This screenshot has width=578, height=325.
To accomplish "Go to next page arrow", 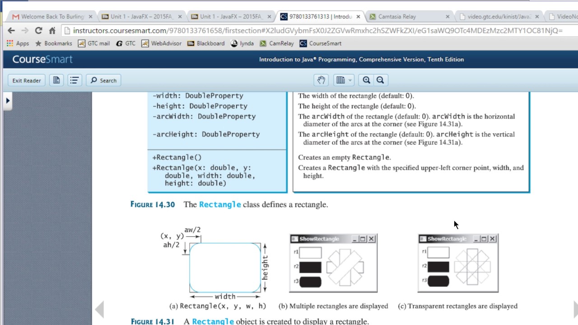I will click(576, 310).
